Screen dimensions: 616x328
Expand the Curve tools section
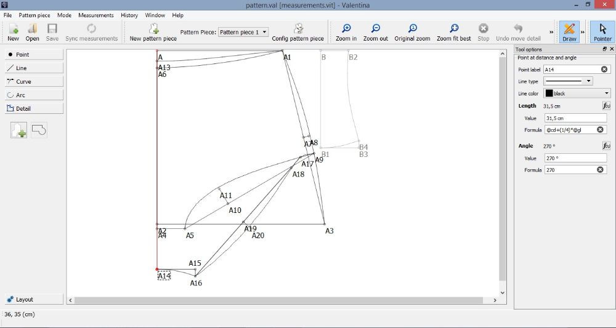coord(34,81)
